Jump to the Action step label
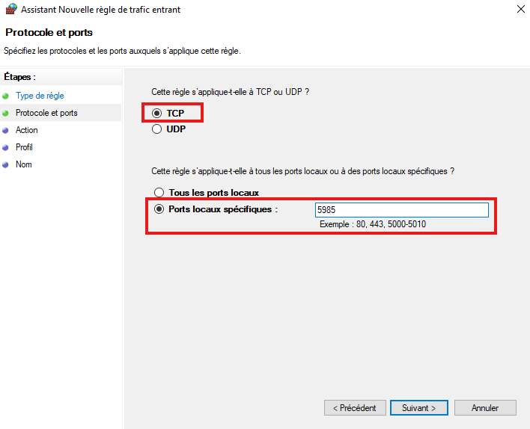Image resolution: width=530 pixels, height=429 pixels. click(x=26, y=130)
